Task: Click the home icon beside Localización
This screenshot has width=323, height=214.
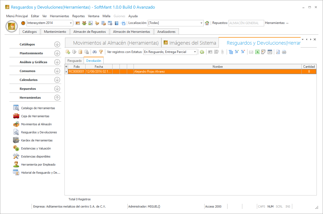Action: [x=207, y=23]
